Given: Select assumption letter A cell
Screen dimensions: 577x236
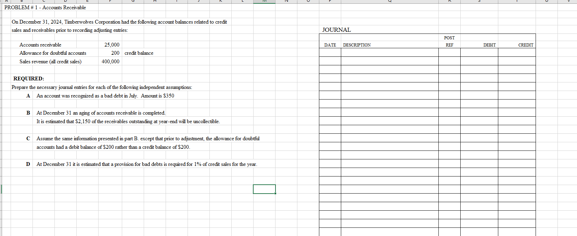Looking at the screenshot, I should 28,96.
